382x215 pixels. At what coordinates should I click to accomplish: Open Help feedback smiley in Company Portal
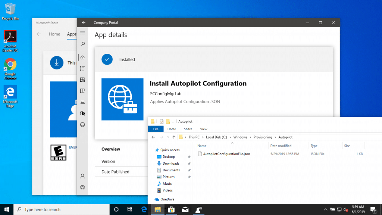point(82,124)
